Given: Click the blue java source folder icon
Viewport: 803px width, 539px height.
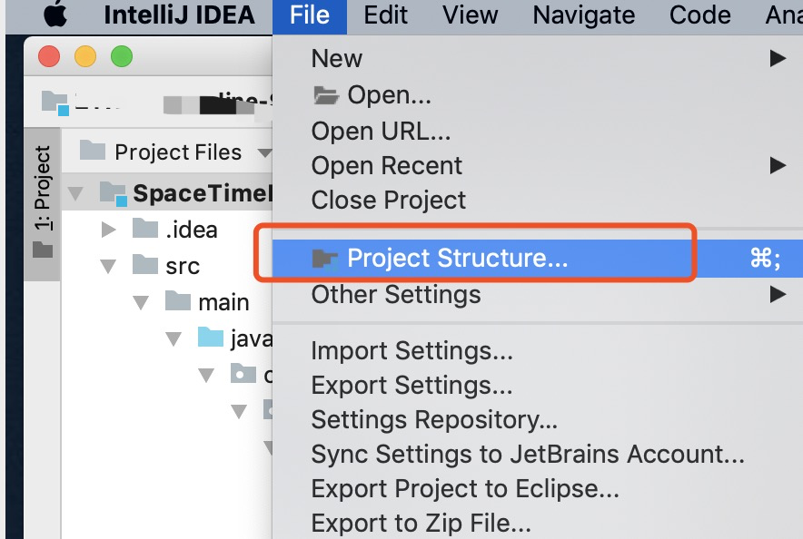Looking at the screenshot, I should [x=211, y=338].
